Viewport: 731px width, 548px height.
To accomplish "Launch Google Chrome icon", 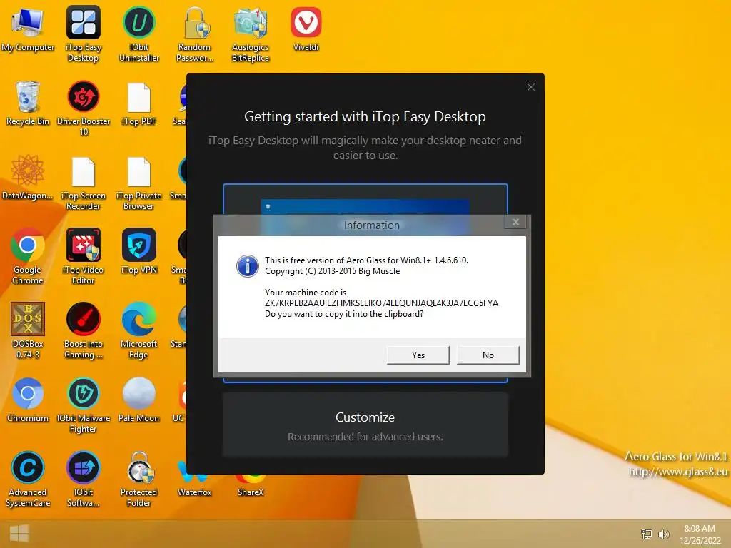I will (x=28, y=256).
